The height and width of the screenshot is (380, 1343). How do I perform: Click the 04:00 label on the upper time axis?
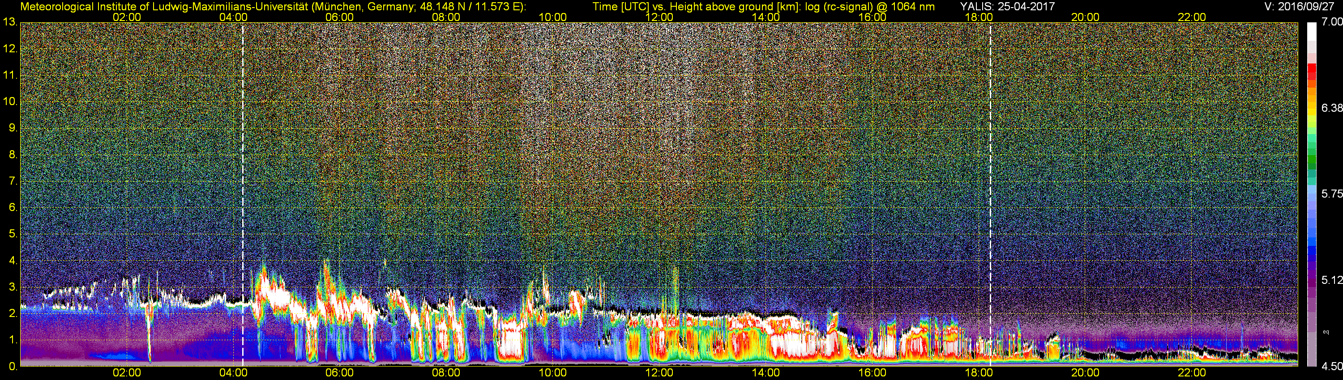(x=233, y=17)
